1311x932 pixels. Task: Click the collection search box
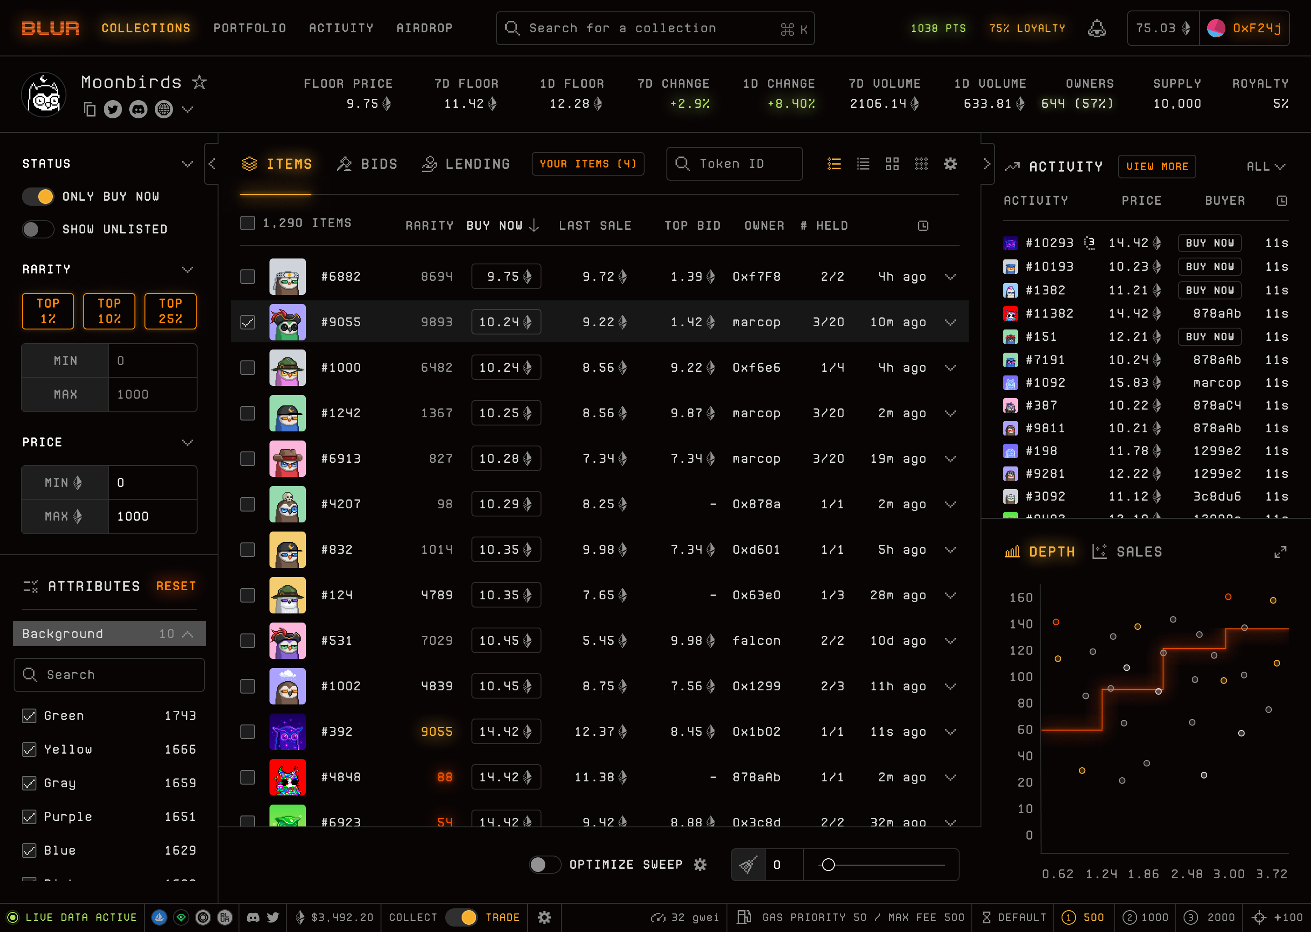(x=655, y=28)
